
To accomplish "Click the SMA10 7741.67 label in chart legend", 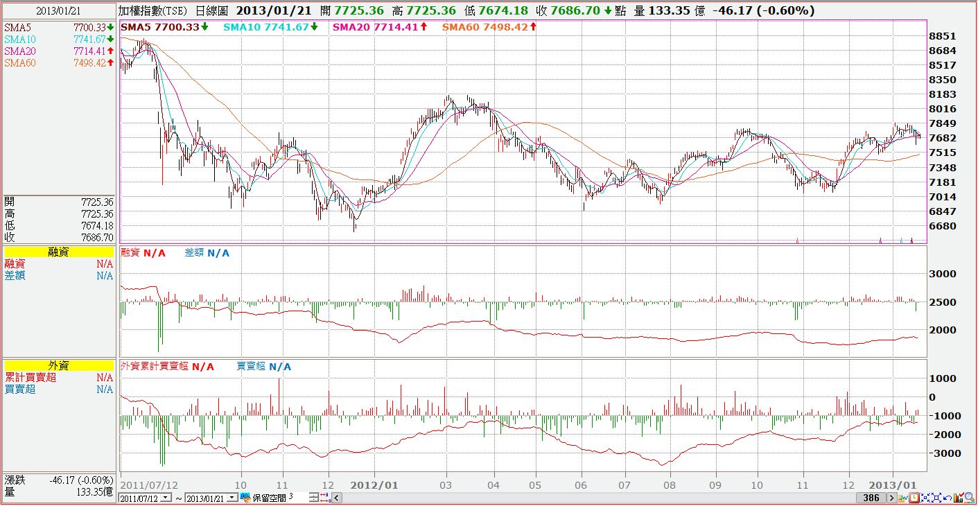I will [x=271, y=26].
